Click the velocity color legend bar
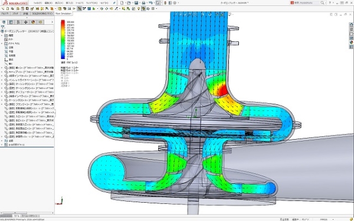 tap(63, 39)
